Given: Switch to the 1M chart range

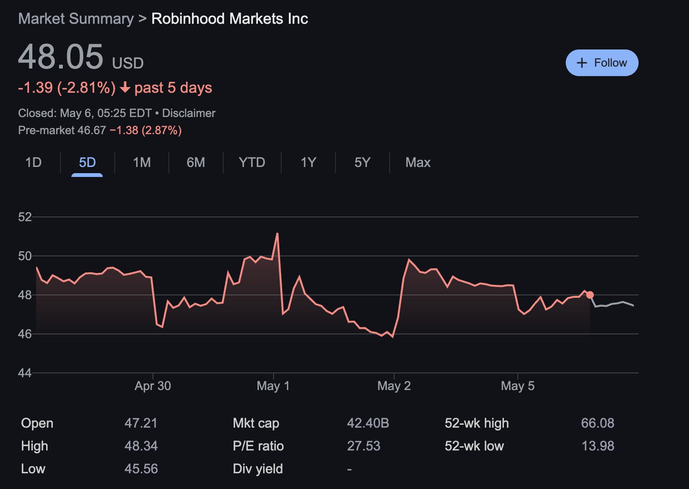Looking at the screenshot, I should click(142, 163).
